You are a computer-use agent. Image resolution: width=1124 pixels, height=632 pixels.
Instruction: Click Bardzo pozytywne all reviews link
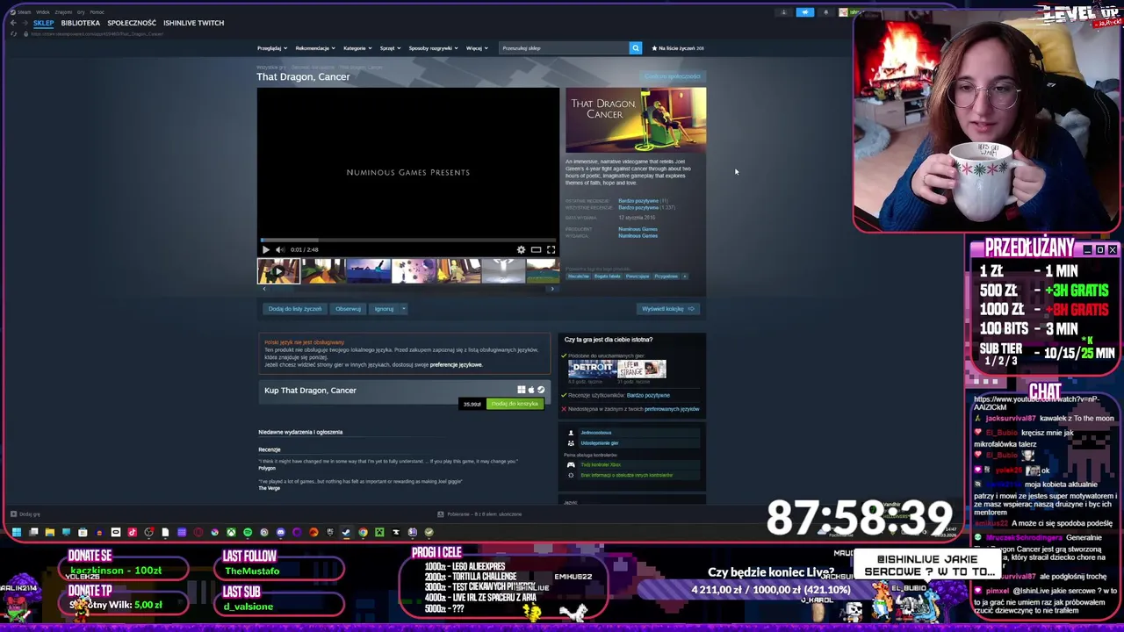click(639, 208)
